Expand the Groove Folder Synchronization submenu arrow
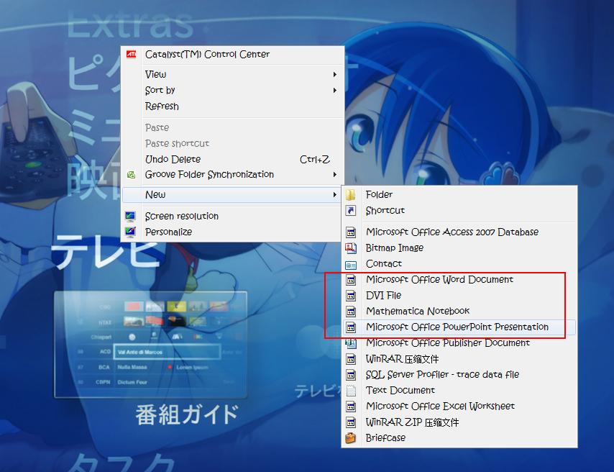The image size is (614, 472). [334, 175]
